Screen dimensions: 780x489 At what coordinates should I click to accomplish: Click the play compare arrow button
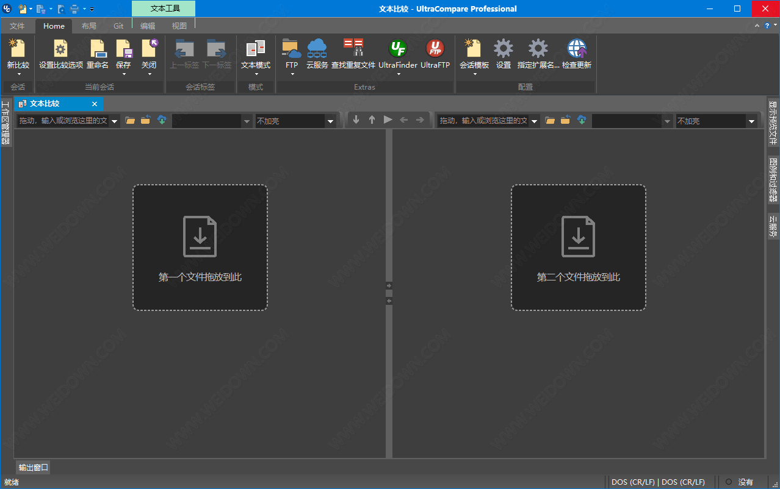[x=388, y=120]
